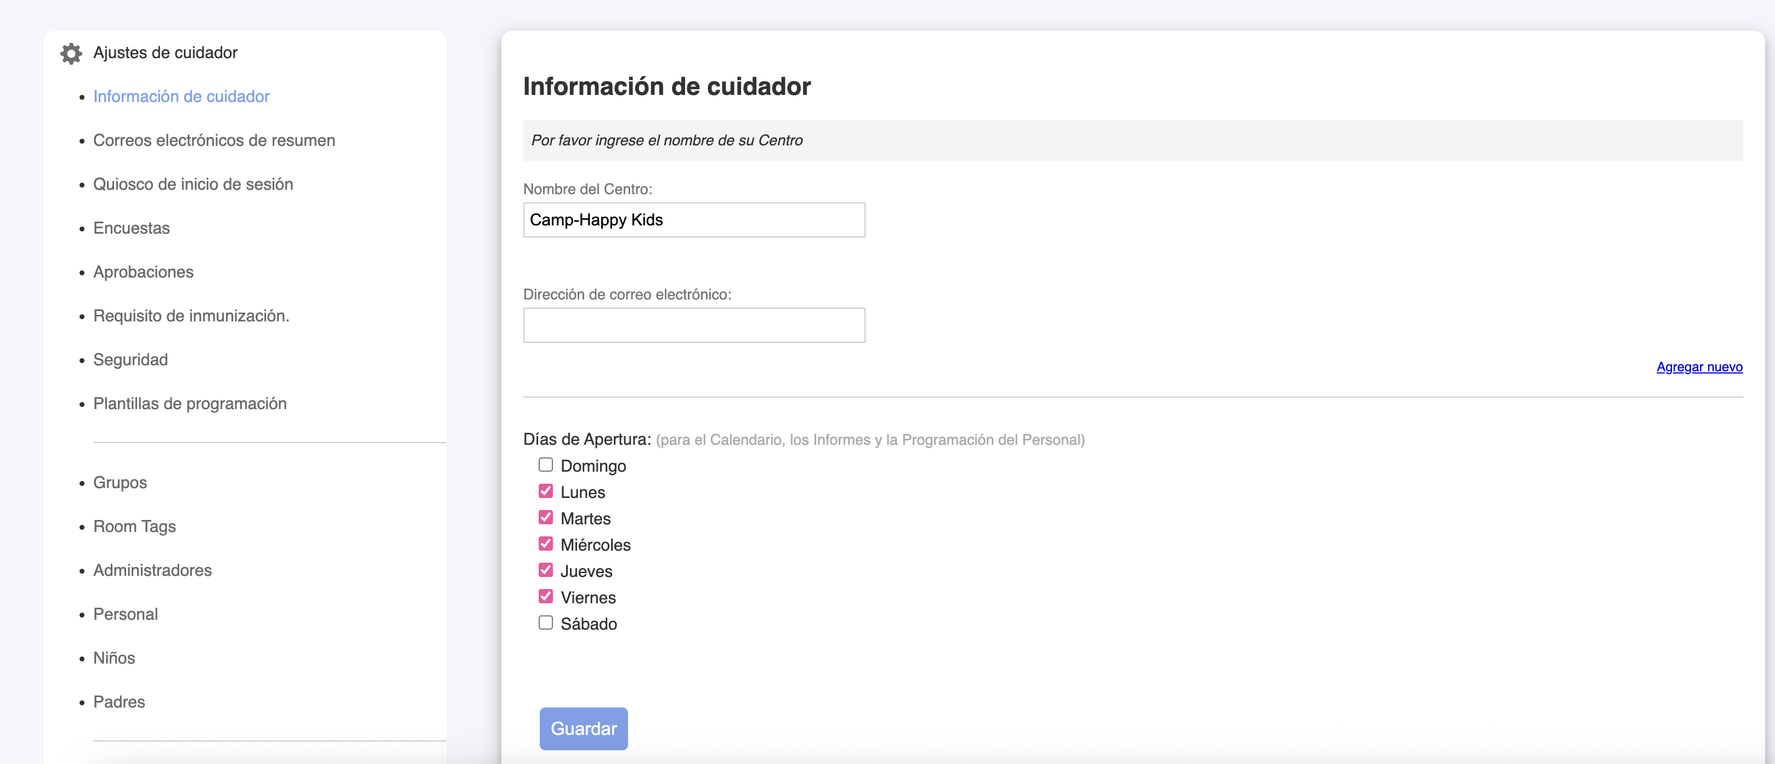The height and width of the screenshot is (764, 1775).
Task: Toggle the Viernes checkbox off
Action: [x=545, y=597]
